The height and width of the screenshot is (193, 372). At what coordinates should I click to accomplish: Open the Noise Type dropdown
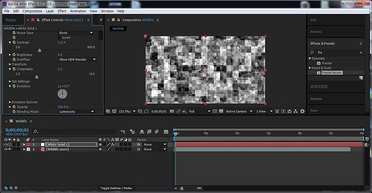tap(76, 33)
